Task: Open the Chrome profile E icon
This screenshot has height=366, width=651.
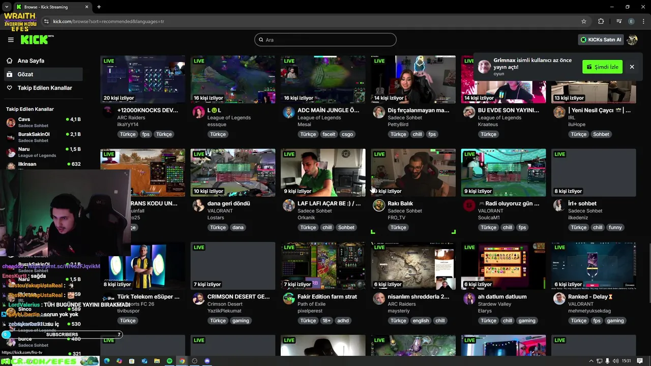Action: pos(631,21)
